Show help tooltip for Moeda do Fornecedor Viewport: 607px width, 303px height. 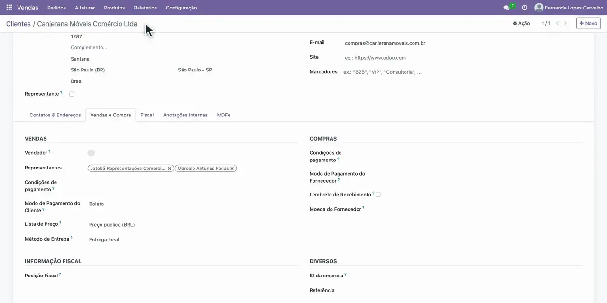pyautogui.click(x=363, y=207)
